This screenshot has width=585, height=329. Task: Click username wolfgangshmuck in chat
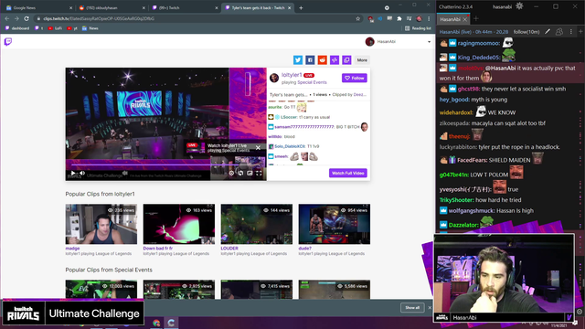(x=472, y=211)
